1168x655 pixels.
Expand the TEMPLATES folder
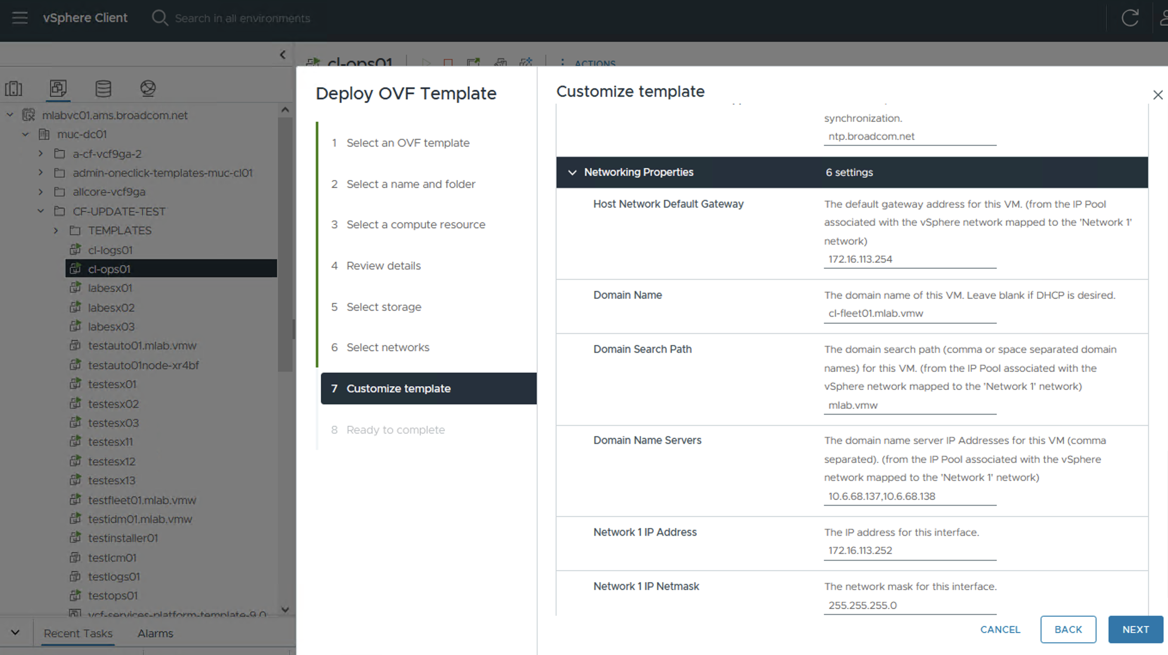coord(56,231)
